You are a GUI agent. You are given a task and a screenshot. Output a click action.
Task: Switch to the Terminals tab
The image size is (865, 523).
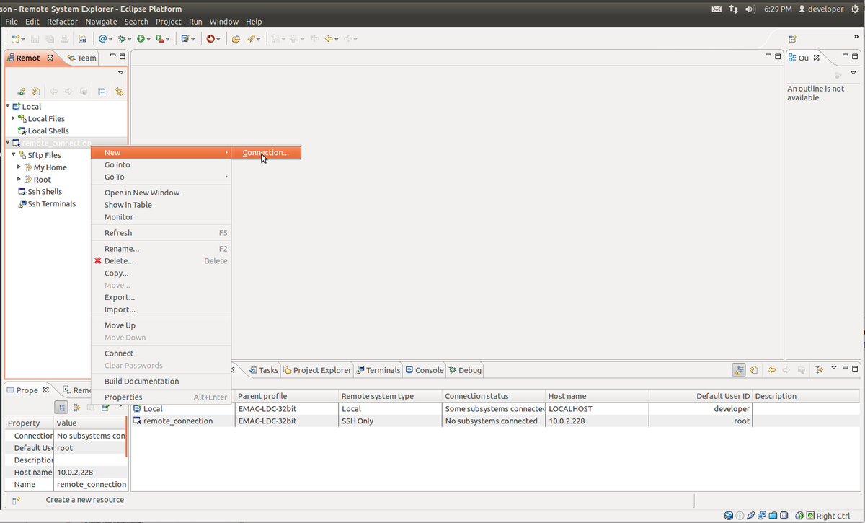pyautogui.click(x=378, y=370)
